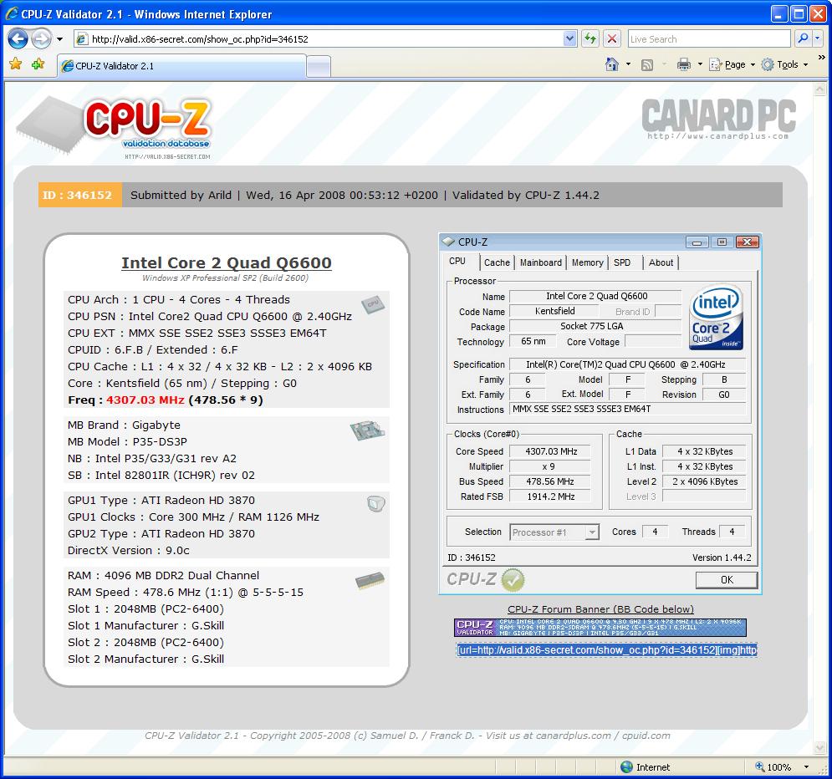Click scrollbar up arrow
Viewport: 832px width, 779px height.
coord(819,89)
